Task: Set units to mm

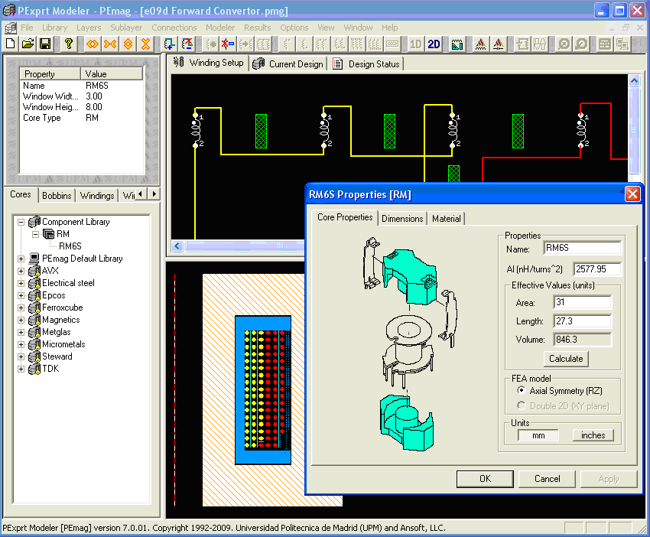Action: pos(538,435)
